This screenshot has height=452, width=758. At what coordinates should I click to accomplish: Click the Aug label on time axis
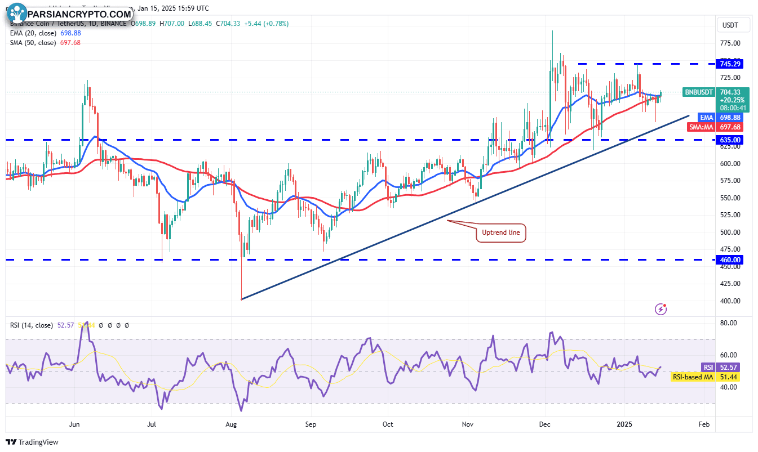(x=231, y=423)
